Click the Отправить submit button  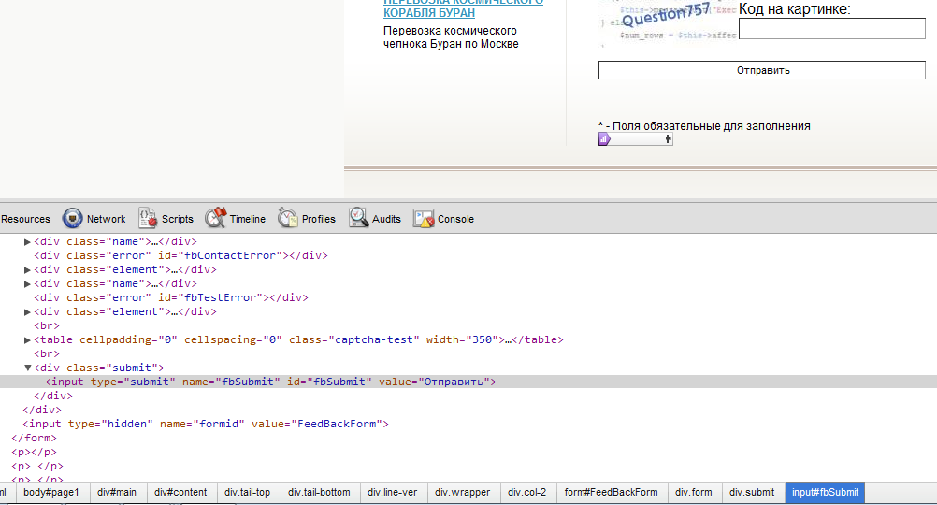[762, 70]
